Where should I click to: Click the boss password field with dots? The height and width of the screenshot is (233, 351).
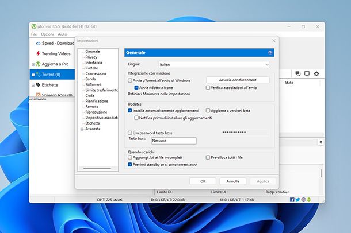245,133
